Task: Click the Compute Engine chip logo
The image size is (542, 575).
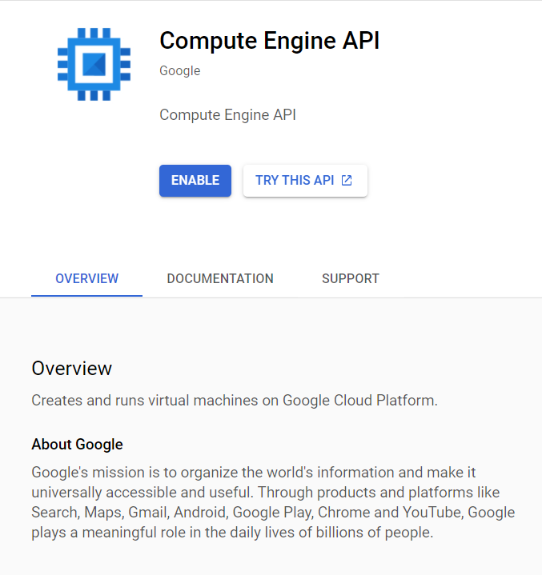Action: coord(94,64)
